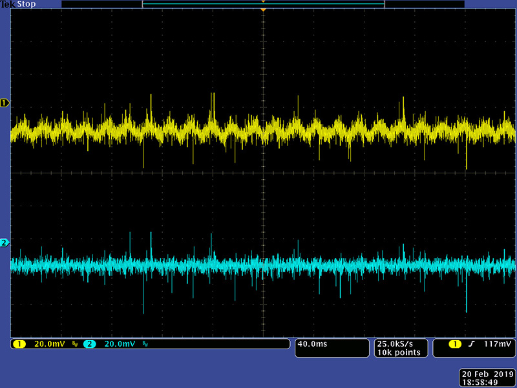Click the cyan channel 2 badge
This screenshot has width=517, height=388.
click(89, 344)
